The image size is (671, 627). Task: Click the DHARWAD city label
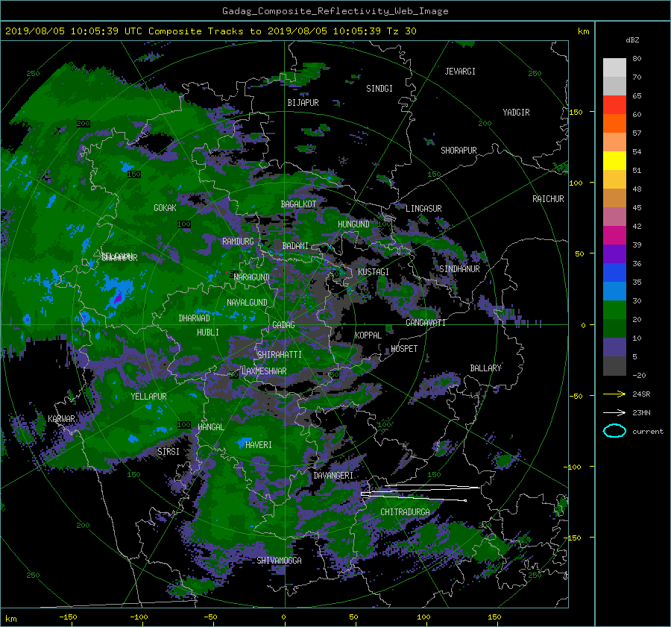(194, 318)
